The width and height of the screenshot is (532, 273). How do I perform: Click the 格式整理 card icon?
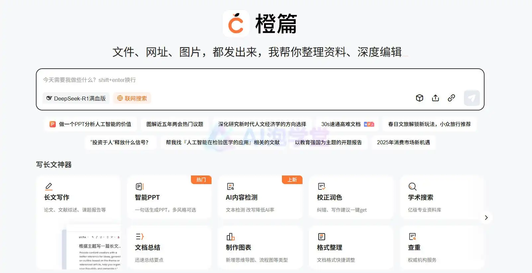(321, 237)
